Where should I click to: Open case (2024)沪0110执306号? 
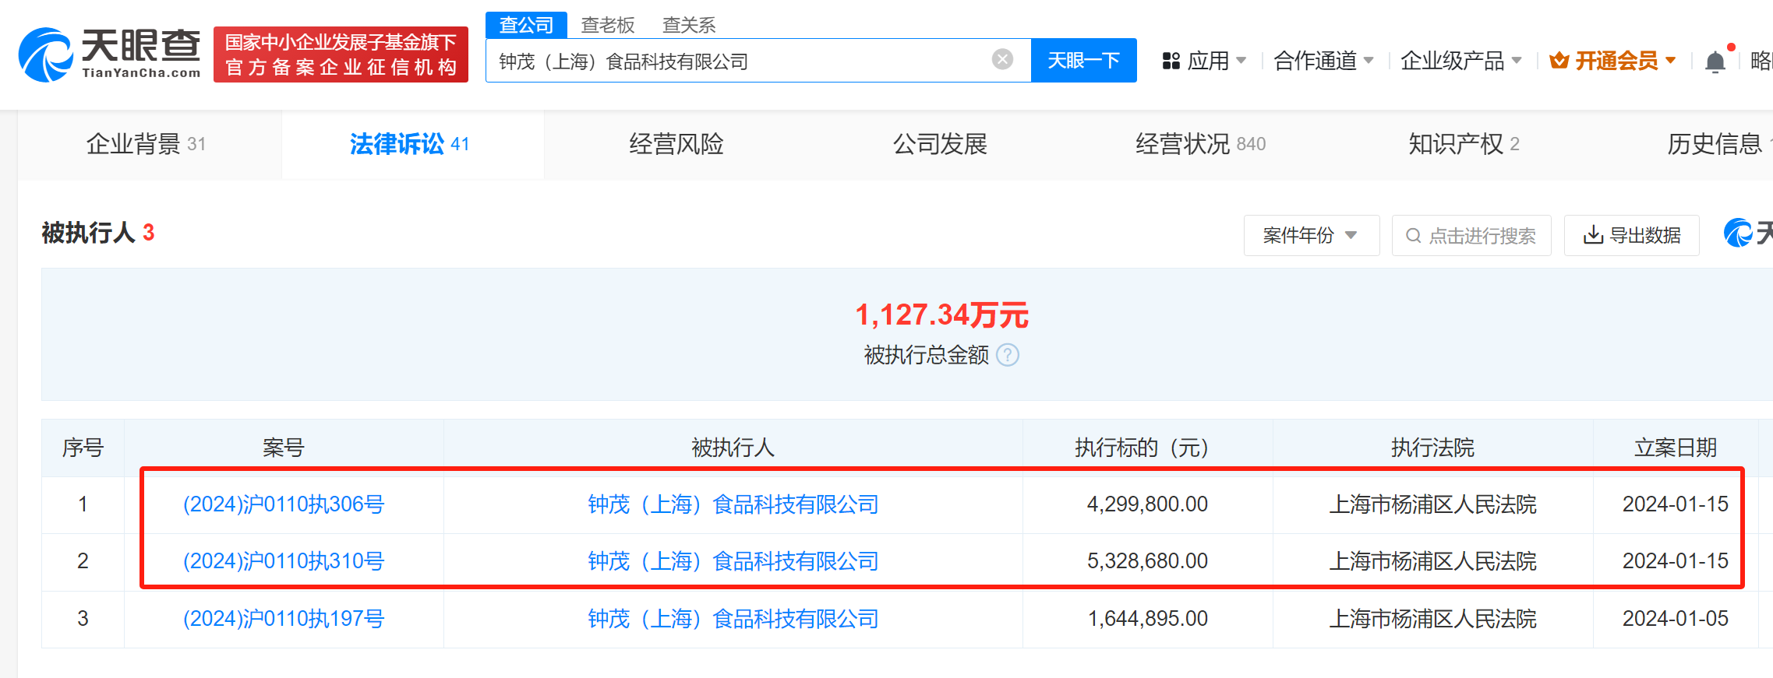click(x=284, y=504)
